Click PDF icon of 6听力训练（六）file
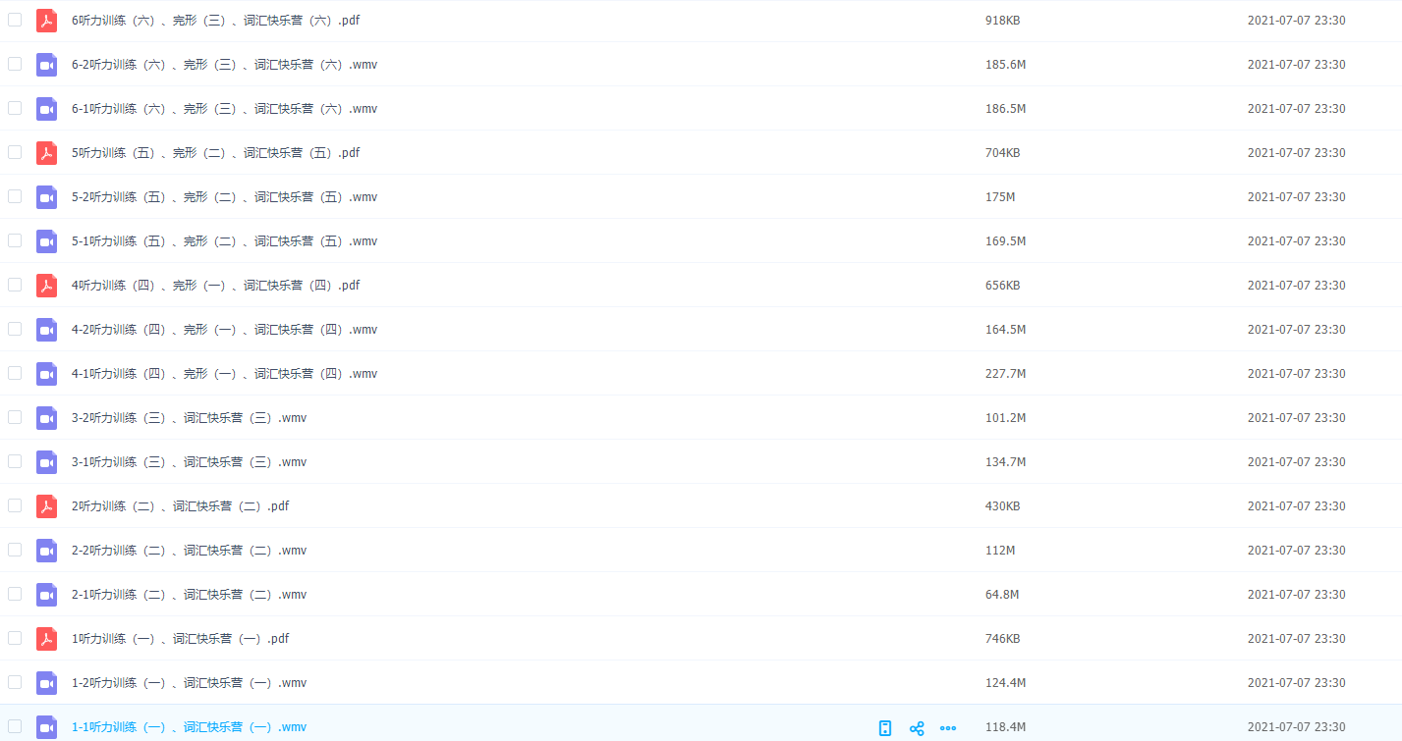The height and width of the screenshot is (741, 1402). pyautogui.click(x=46, y=21)
